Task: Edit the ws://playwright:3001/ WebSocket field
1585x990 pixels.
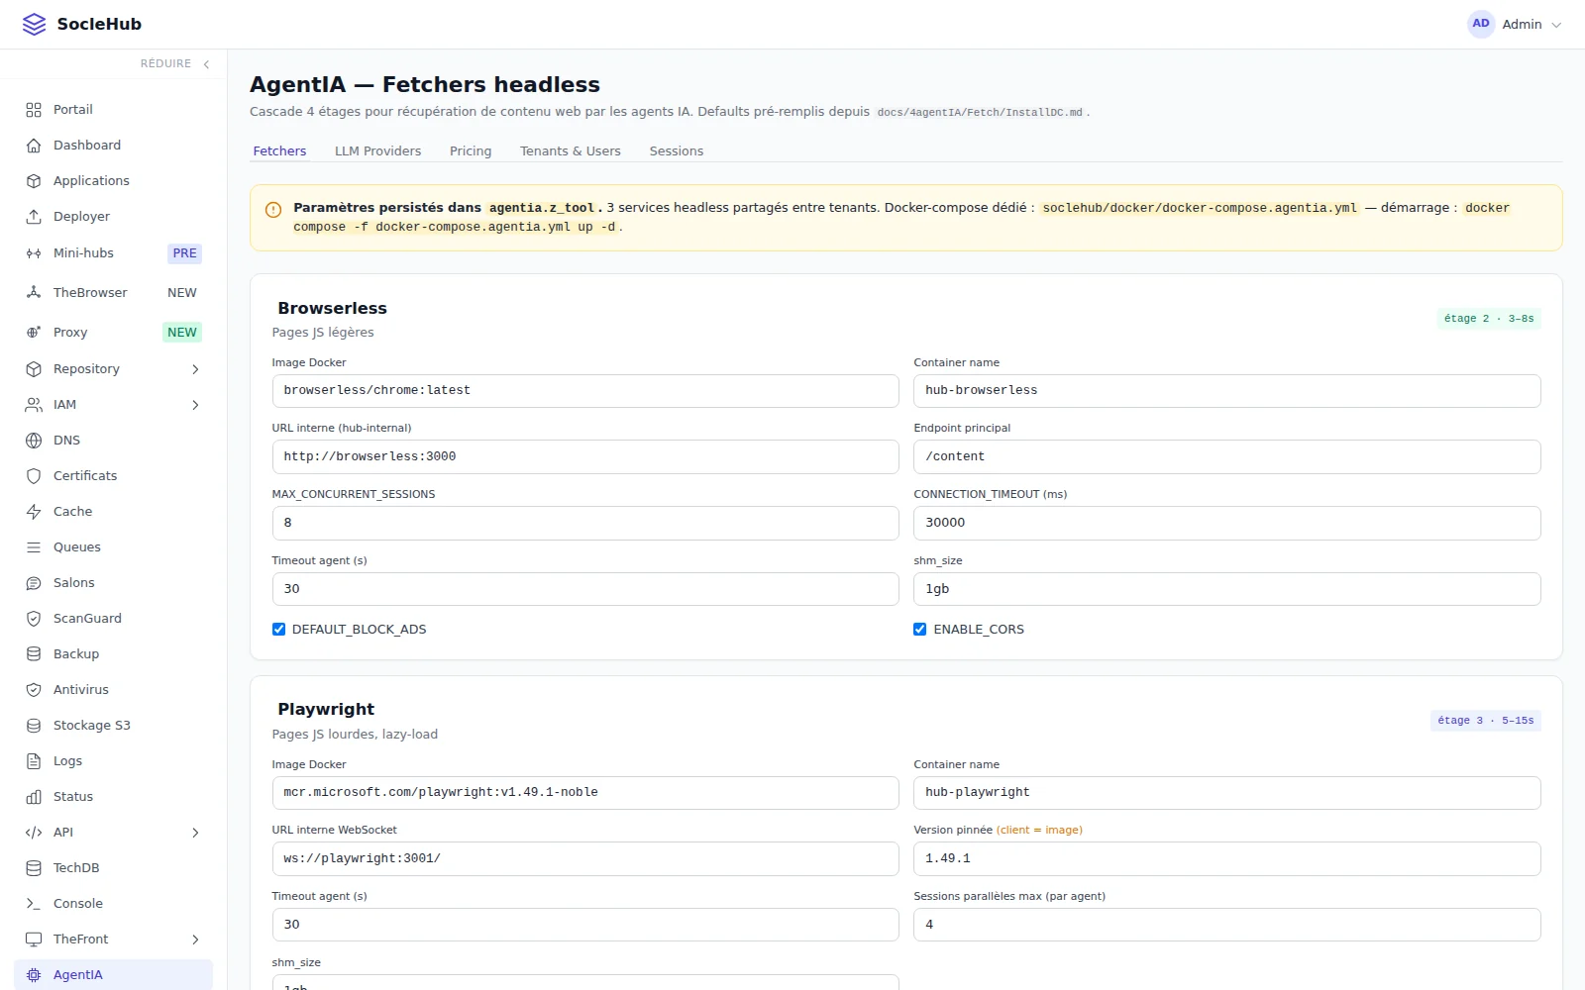Action: point(585,859)
